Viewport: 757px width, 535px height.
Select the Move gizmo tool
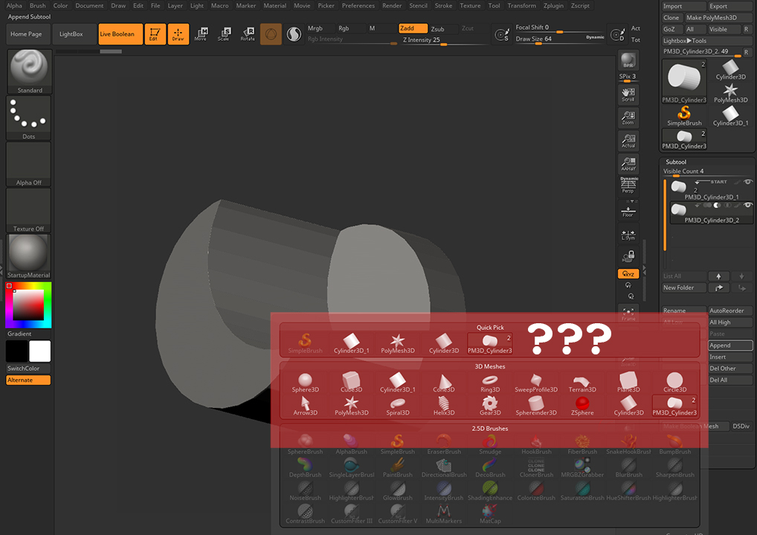201,33
